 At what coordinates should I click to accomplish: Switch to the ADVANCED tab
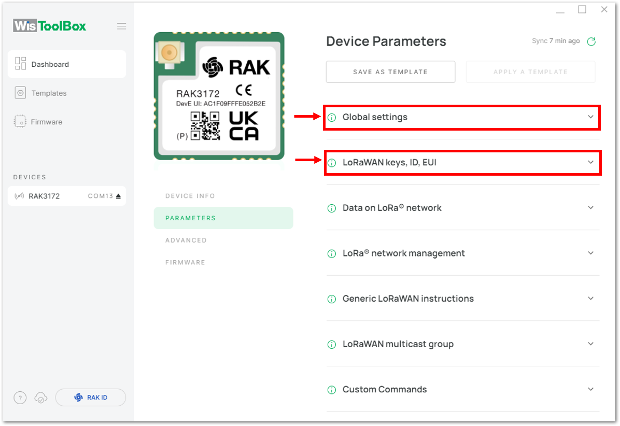(186, 240)
